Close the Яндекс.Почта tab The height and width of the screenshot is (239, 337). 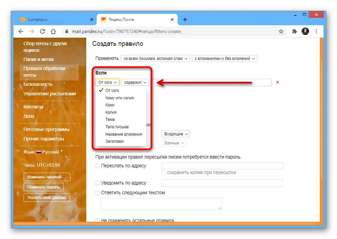172,20
